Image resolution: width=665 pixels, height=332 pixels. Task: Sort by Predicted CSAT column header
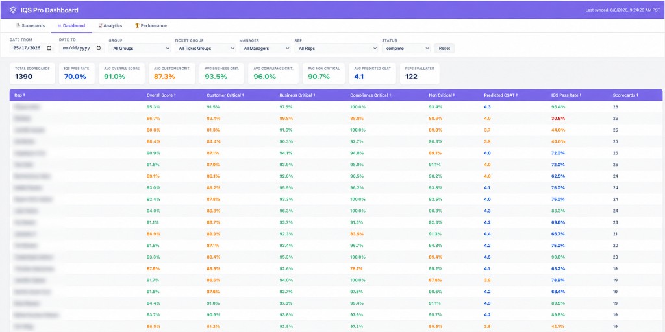coord(501,95)
